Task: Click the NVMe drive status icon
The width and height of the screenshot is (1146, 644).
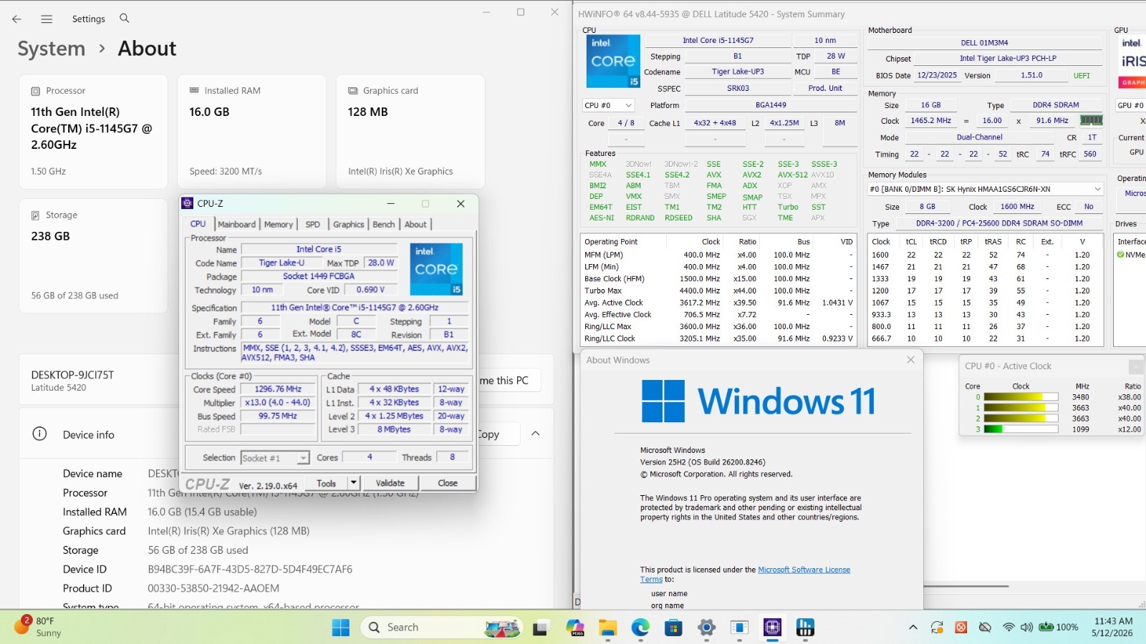Action: pos(1121,255)
